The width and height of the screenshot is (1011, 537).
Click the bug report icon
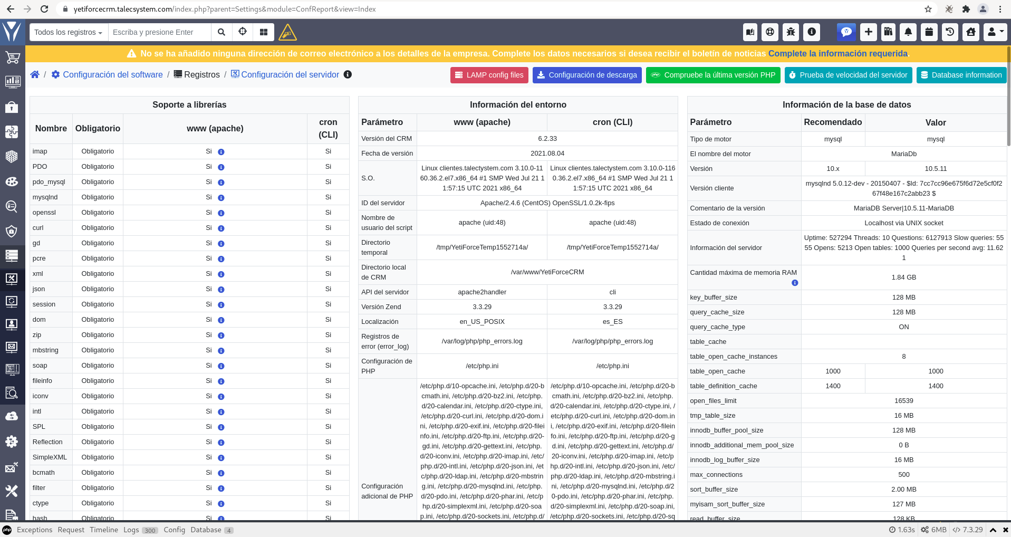(791, 32)
